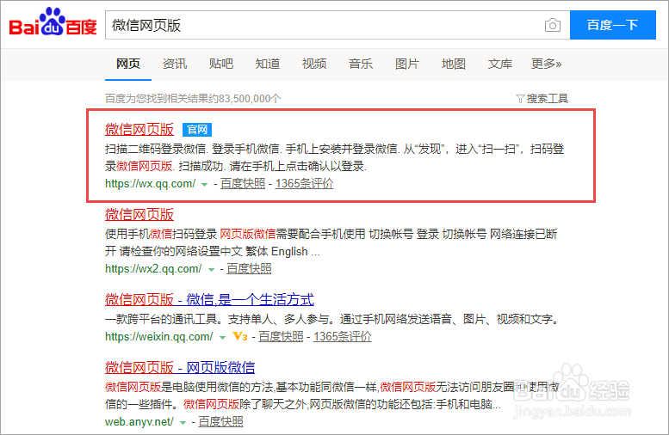Switch to the 视频 tab
Image resolution: width=669 pixels, height=435 pixels.
[314, 64]
